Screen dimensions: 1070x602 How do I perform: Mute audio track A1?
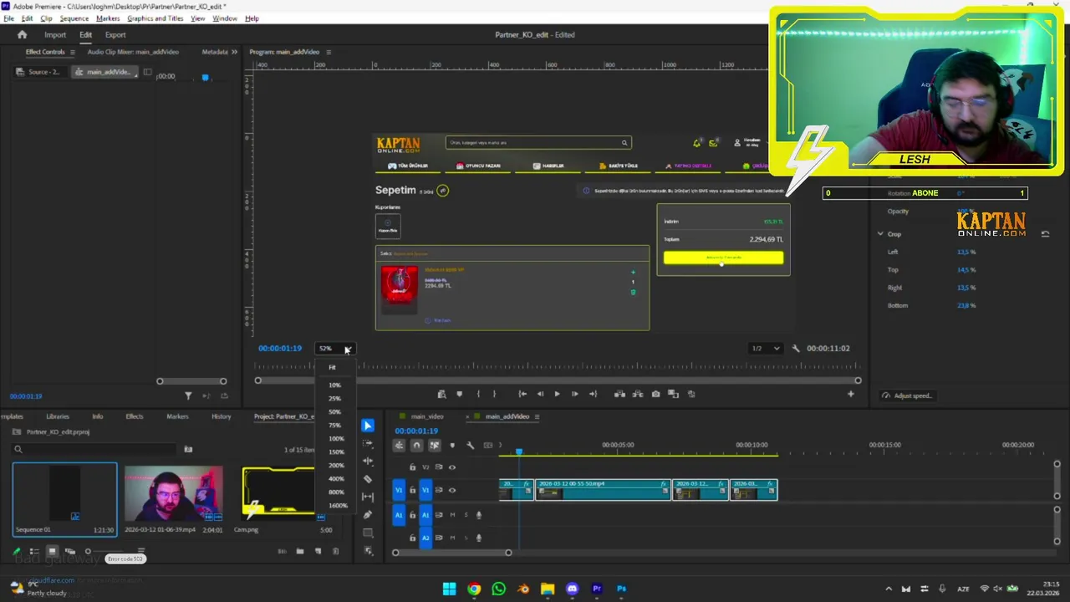click(x=452, y=515)
